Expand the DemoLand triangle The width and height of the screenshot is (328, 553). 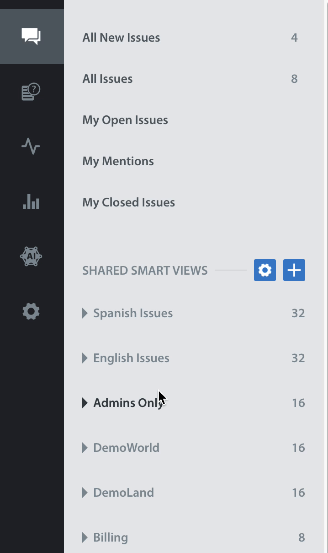(85, 493)
